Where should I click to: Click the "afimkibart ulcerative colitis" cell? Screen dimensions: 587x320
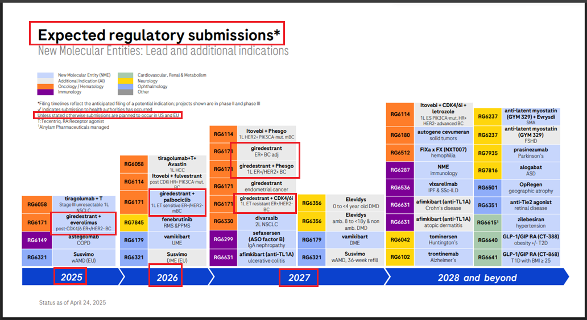coord(267,257)
